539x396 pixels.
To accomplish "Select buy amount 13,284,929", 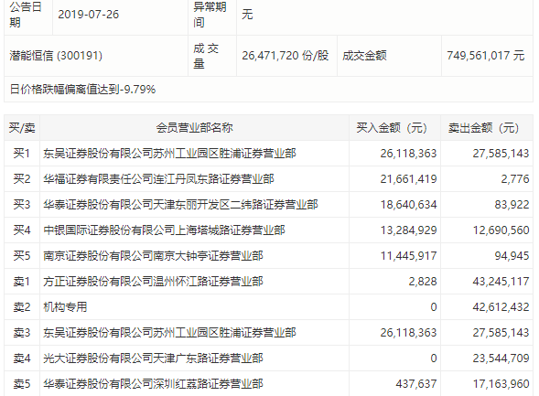I will pos(408,230).
